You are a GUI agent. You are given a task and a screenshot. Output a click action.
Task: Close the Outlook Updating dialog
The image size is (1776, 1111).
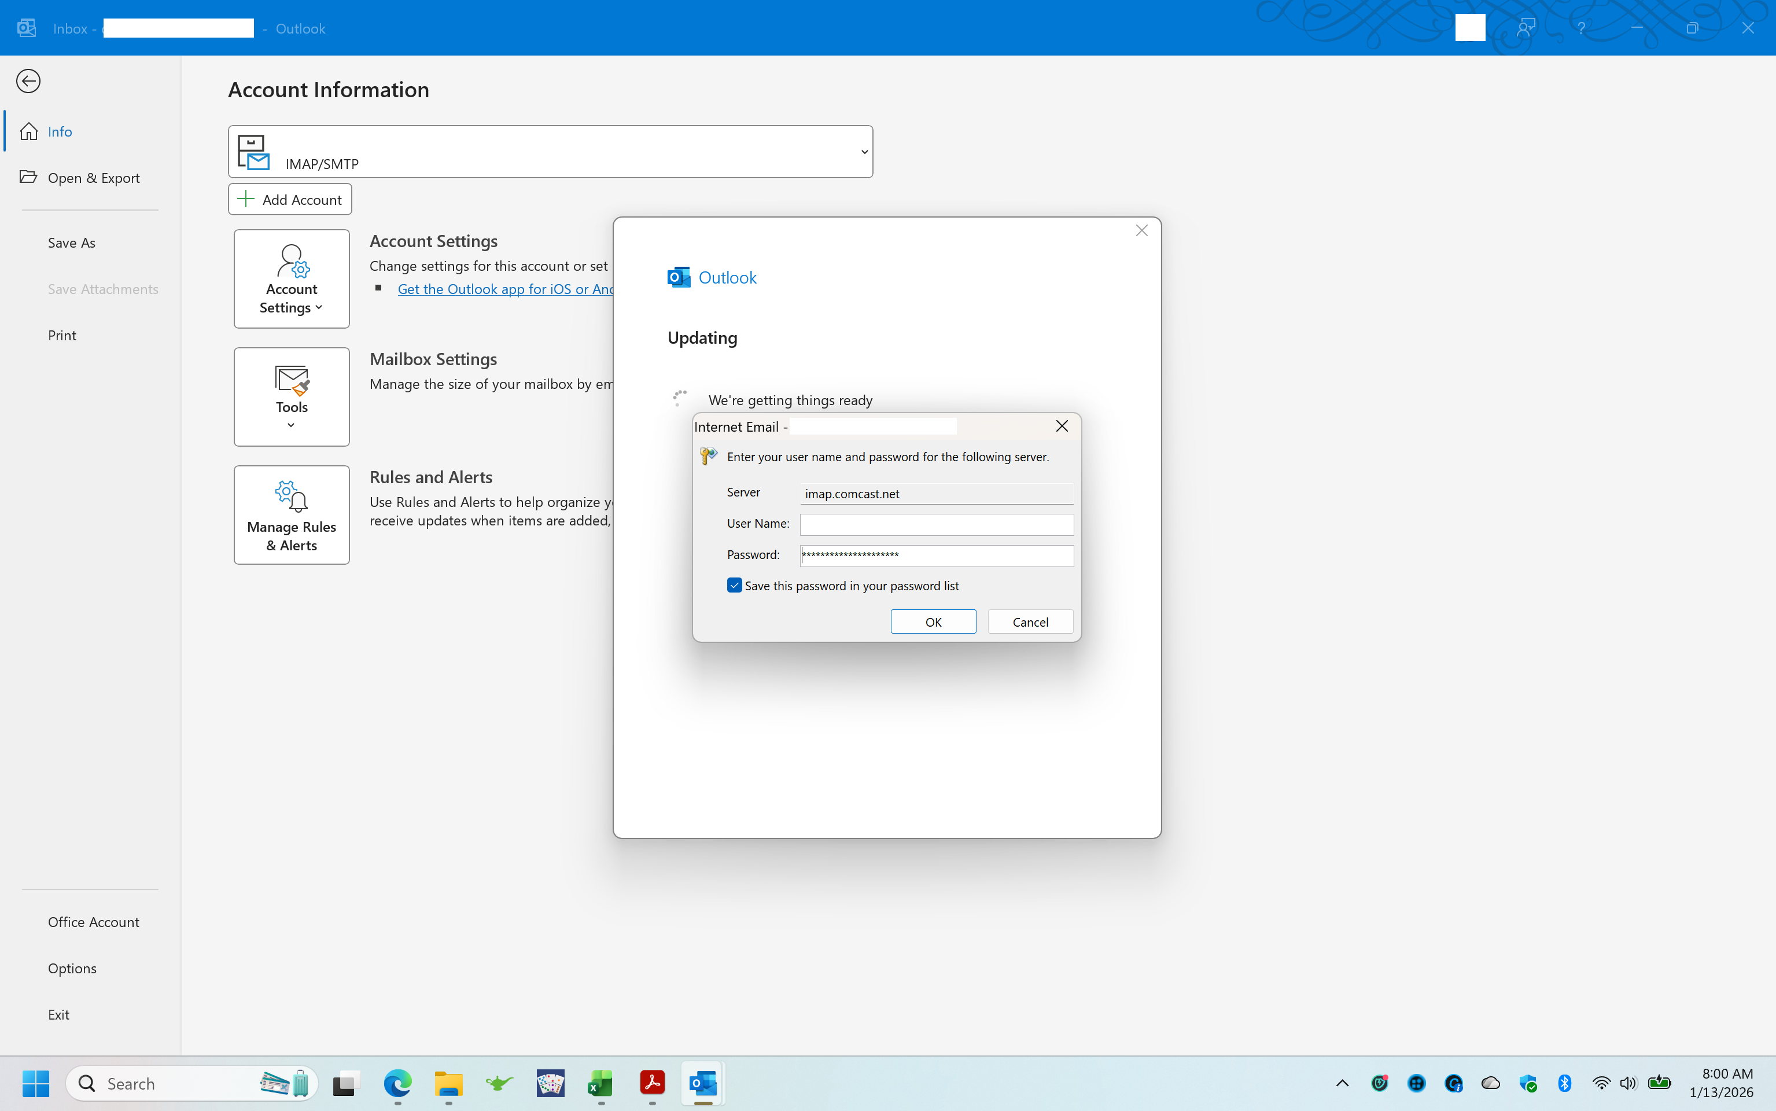[1141, 231]
